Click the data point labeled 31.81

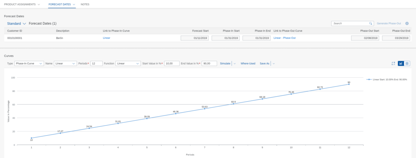click(x=118, y=123)
